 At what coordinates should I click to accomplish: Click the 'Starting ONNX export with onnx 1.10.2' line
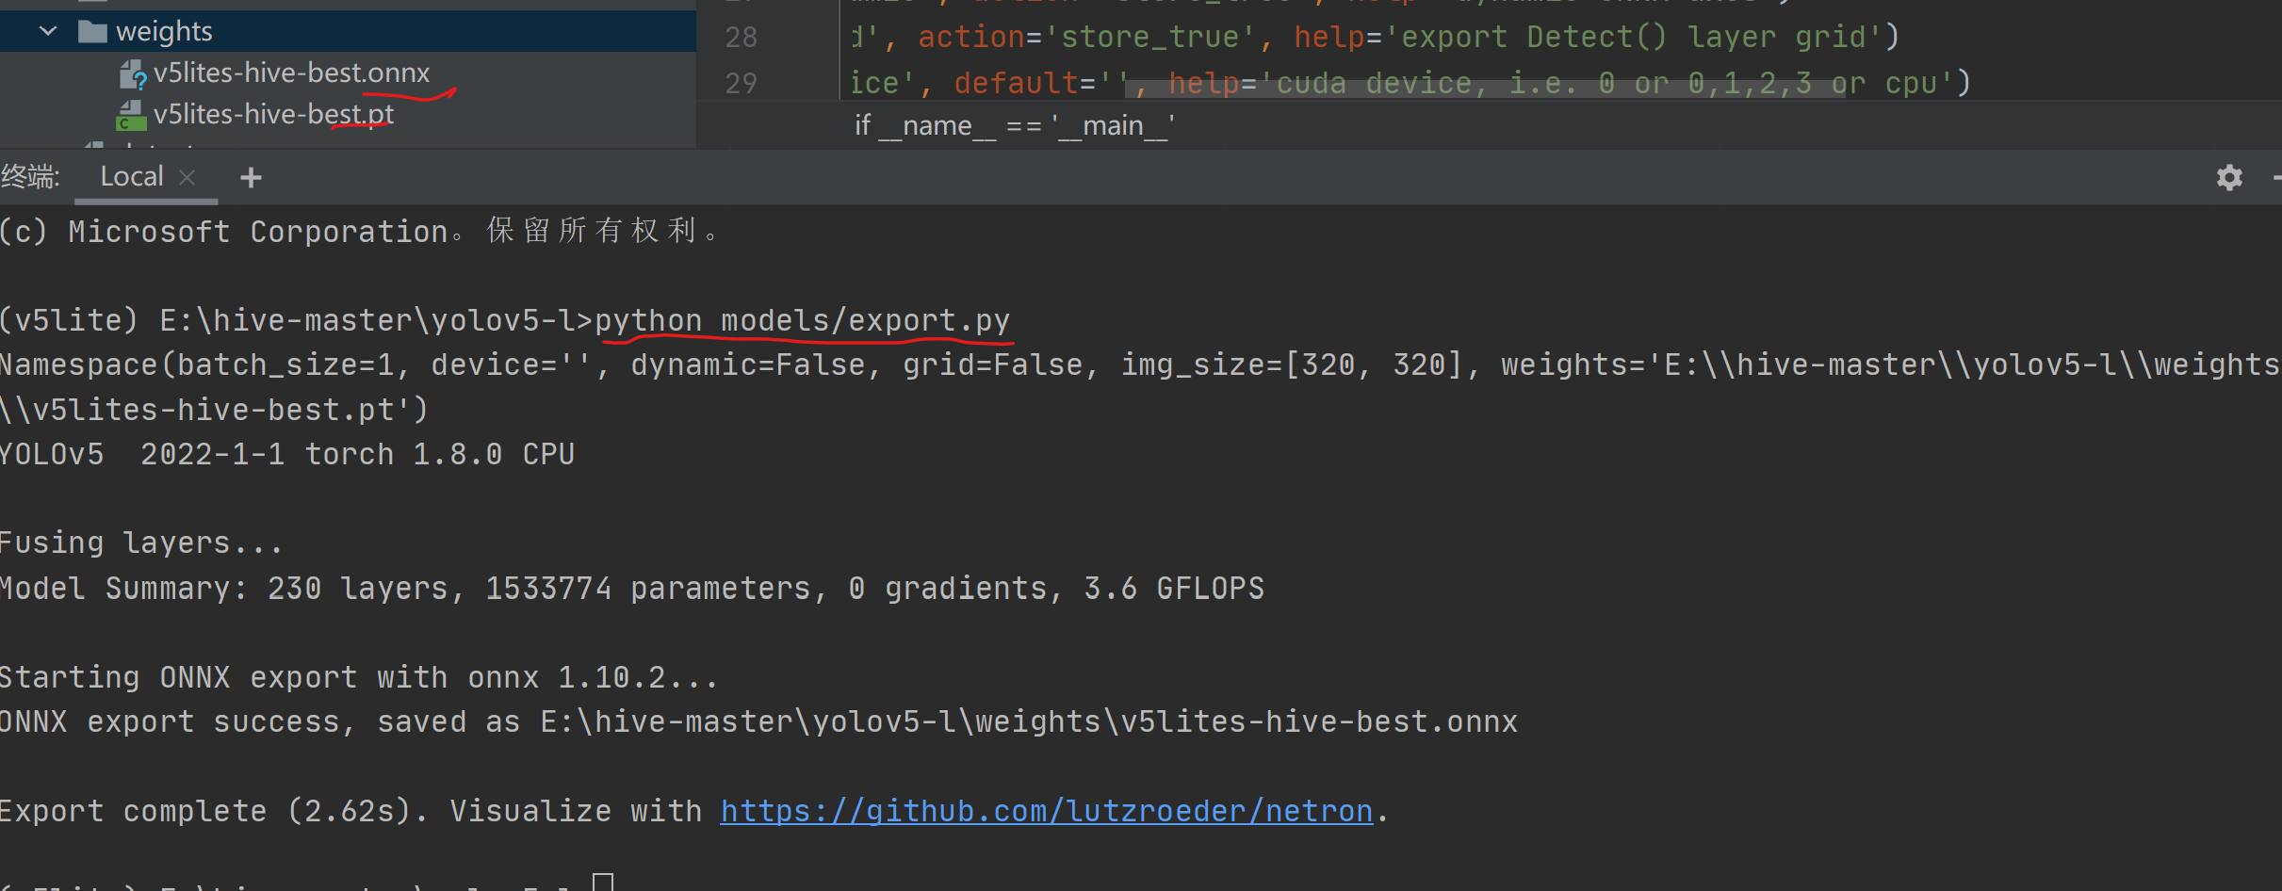(x=358, y=677)
